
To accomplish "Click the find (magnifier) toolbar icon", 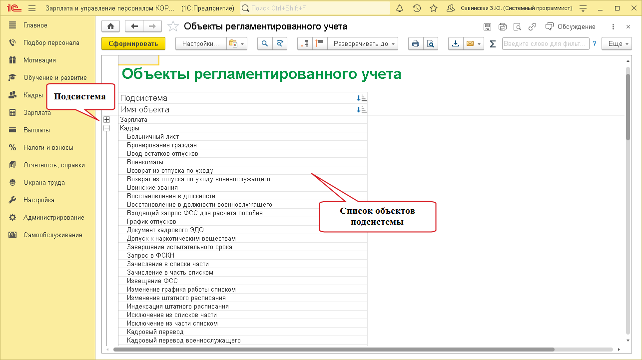I will [265, 44].
